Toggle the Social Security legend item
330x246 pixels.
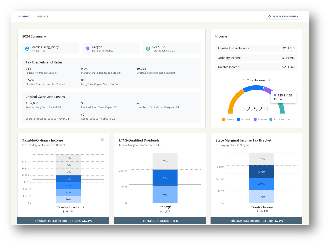click(280, 119)
